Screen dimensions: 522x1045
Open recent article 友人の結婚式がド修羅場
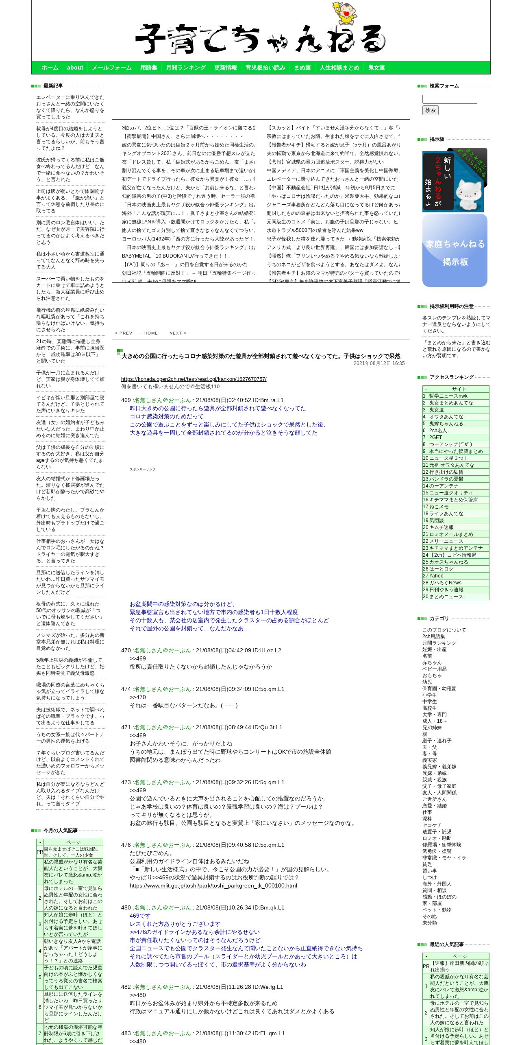coord(70,488)
